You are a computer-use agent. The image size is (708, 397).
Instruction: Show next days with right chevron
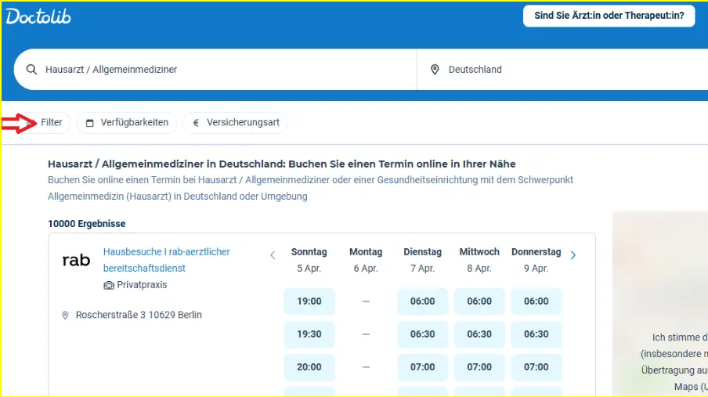pyautogui.click(x=573, y=255)
